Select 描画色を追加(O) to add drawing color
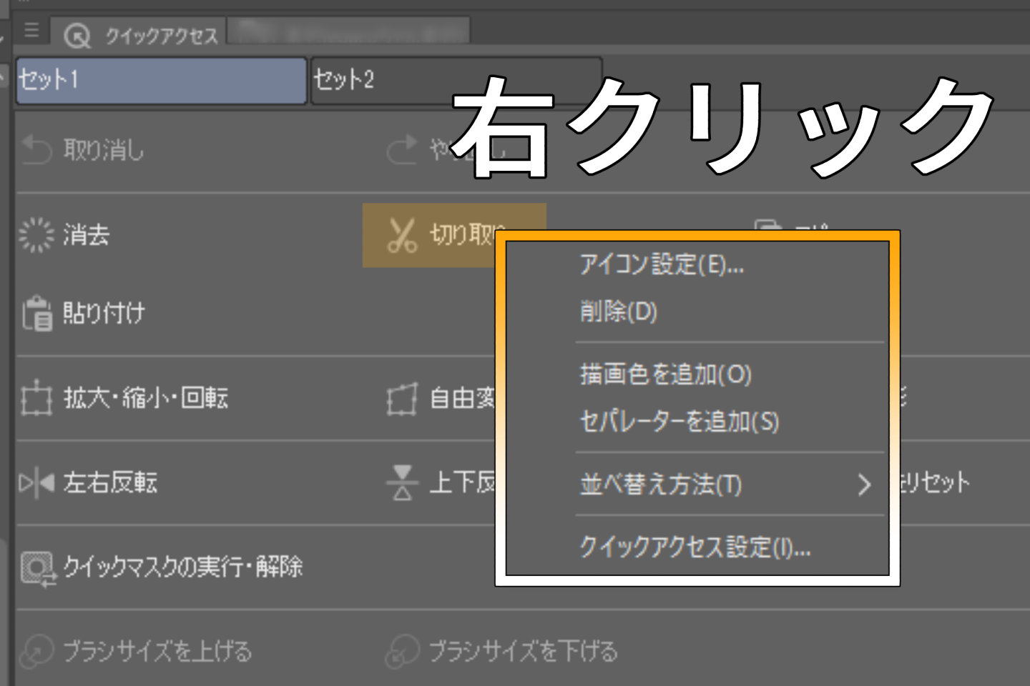The height and width of the screenshot is (686, 1030). [x=664, y=374]
